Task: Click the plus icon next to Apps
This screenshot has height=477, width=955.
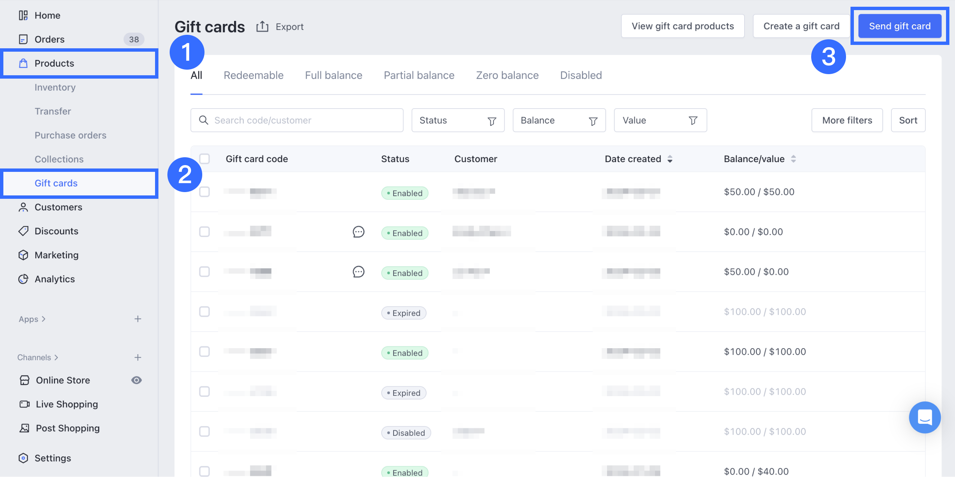Action: point(138,319)
